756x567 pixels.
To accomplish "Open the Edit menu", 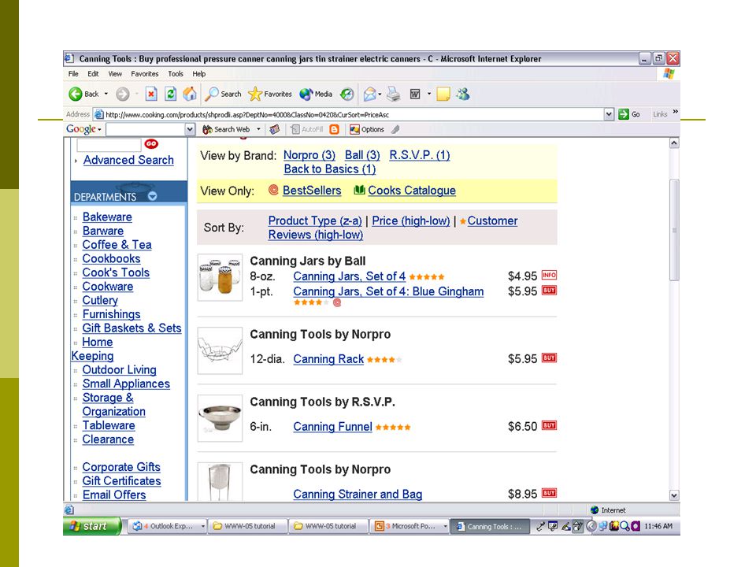I will coord(93,74).
